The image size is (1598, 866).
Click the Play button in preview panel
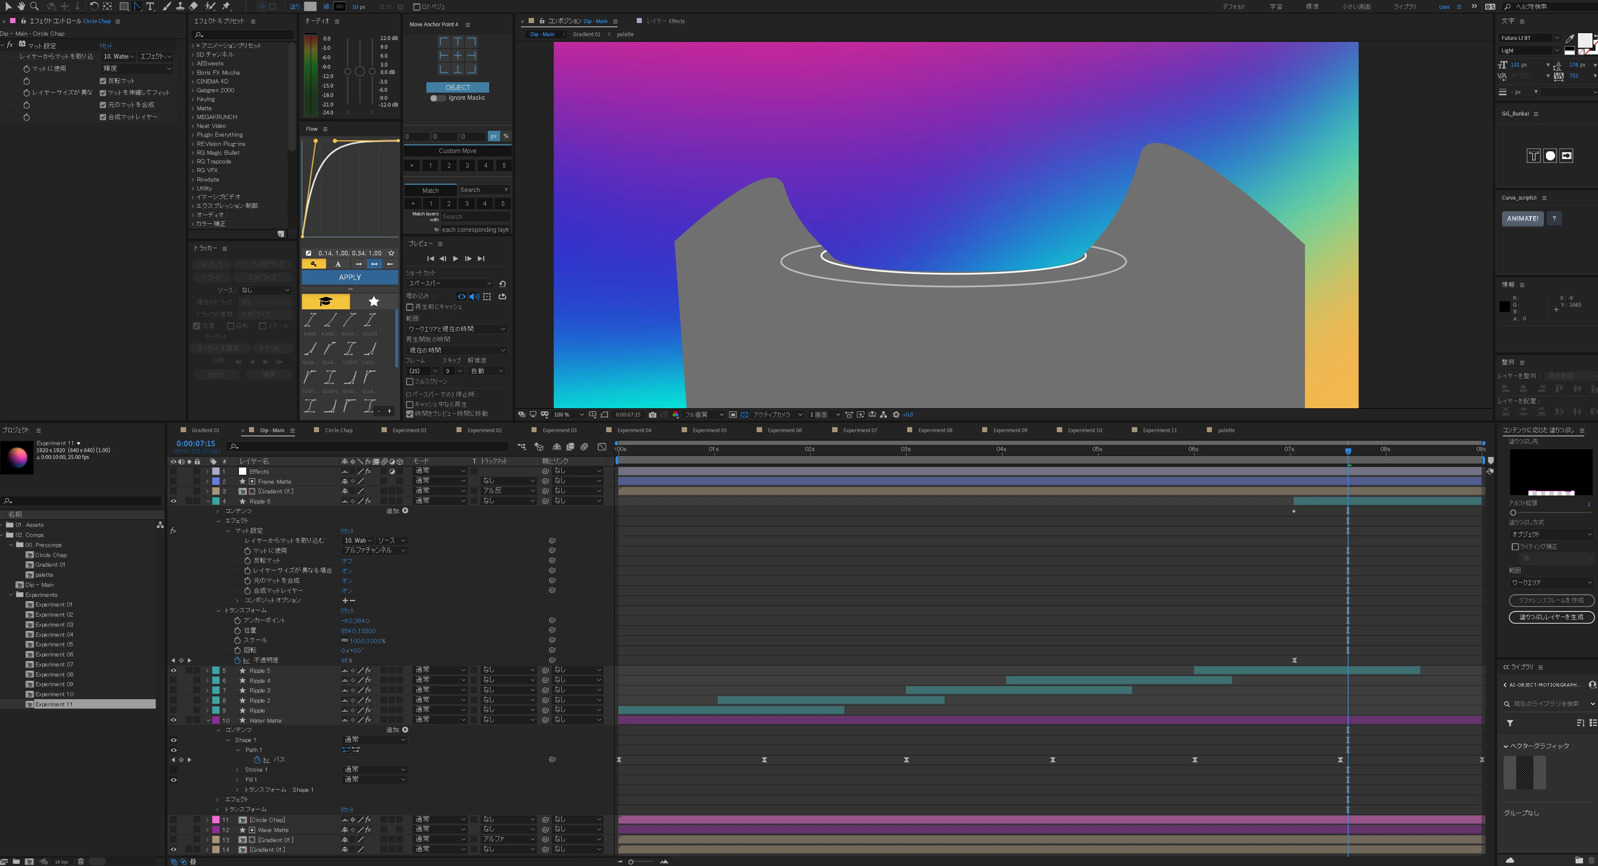pos(455,258)
